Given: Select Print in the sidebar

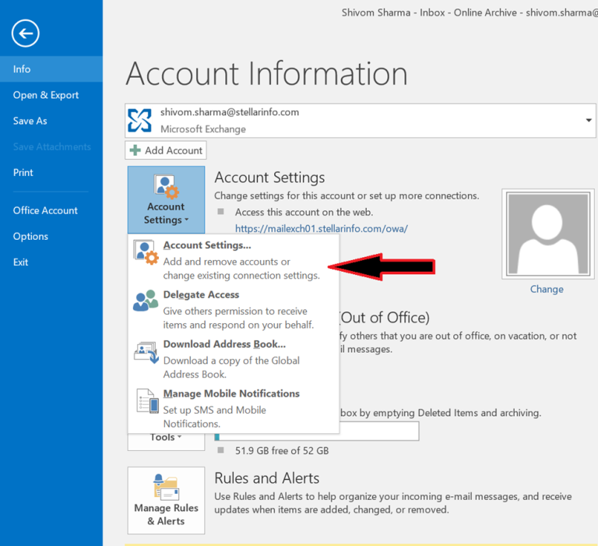Looking at the screenshot, I should tap(51, 172).
